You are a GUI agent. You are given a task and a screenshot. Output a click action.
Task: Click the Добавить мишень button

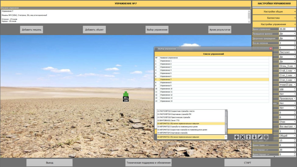point(32,30)
